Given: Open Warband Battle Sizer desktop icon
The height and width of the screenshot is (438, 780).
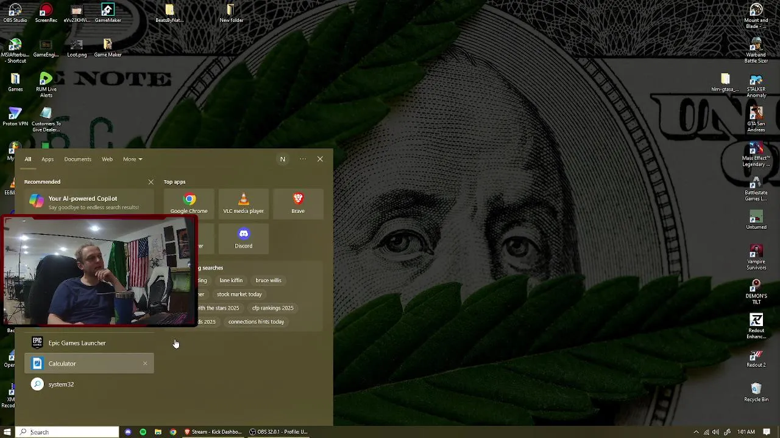Looking at the screenshot, I should [756, 51].
